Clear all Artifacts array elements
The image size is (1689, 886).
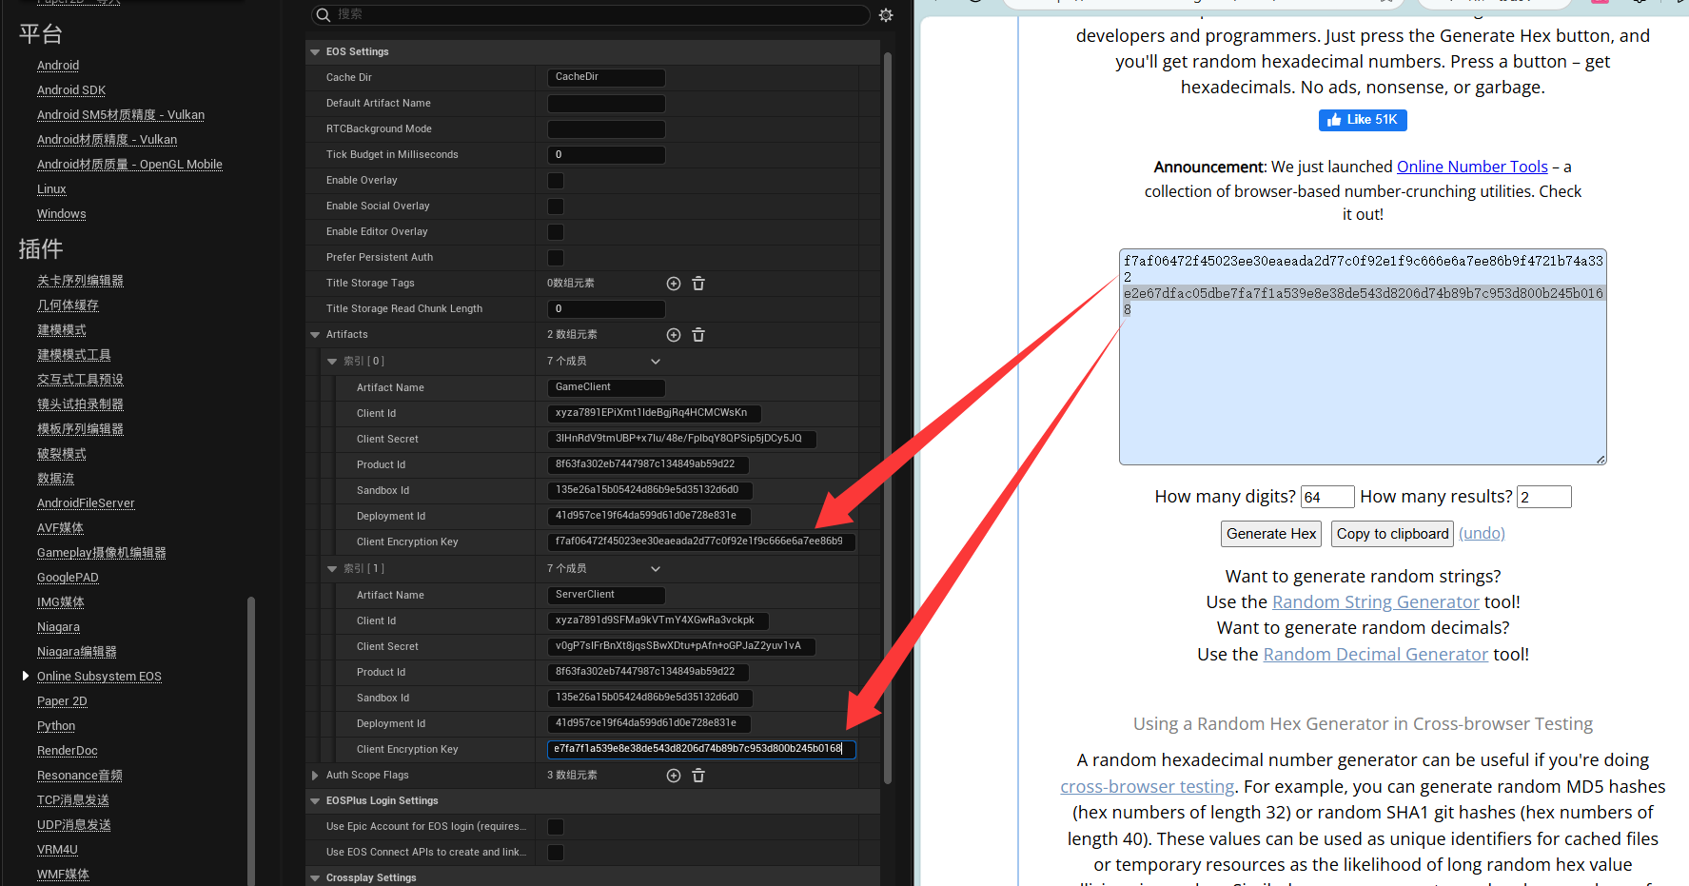coord(698,335)
